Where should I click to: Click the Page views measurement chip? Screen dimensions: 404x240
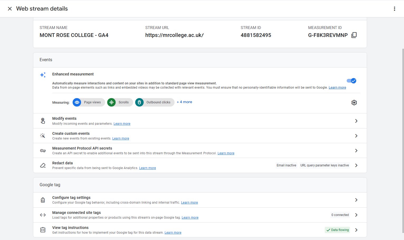(88, 102)
